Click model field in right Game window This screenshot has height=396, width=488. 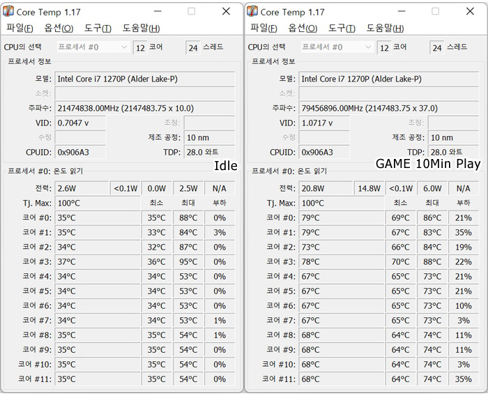pyautogui.click(x=389, y=79)
